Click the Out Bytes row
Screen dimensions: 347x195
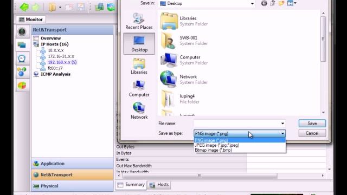[182, 147]
